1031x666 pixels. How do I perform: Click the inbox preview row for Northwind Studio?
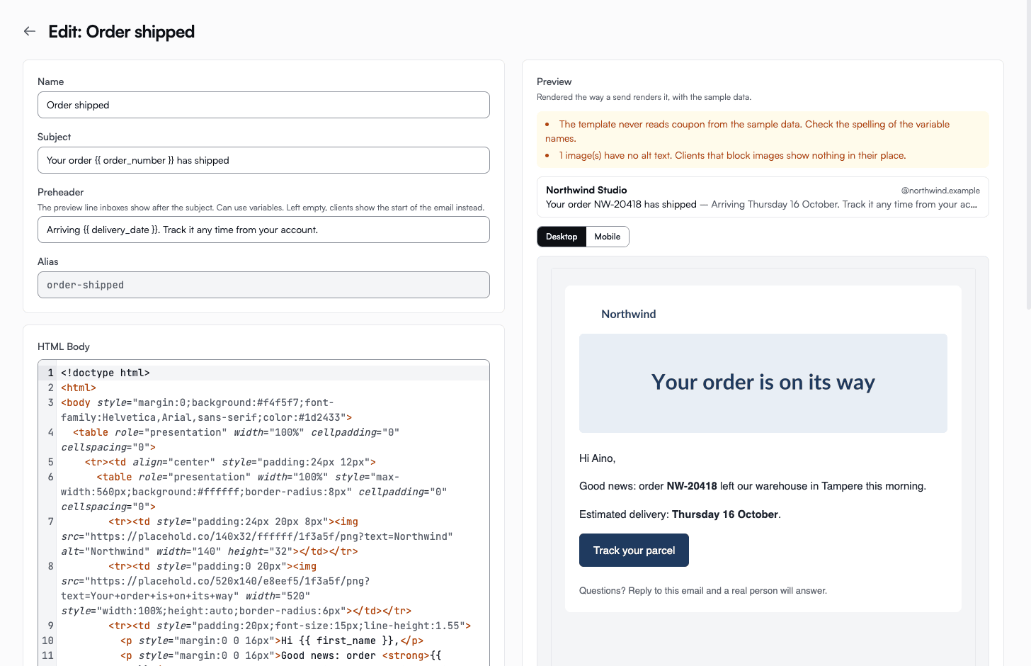coord(763,197)
